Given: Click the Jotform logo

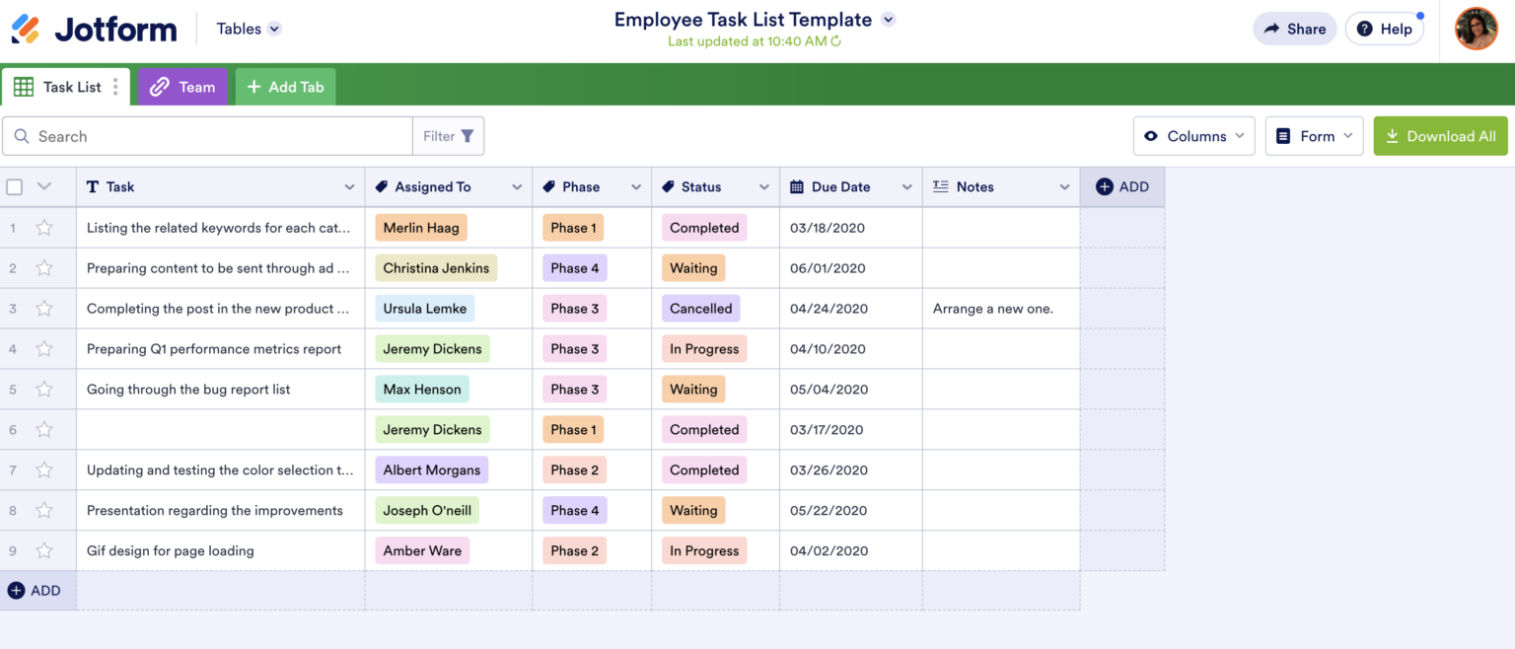Looking at the screenshot, I should (x=94, y=29).
